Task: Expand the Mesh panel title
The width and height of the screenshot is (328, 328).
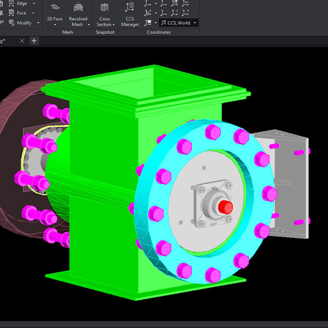Action: tap(67, 32)
